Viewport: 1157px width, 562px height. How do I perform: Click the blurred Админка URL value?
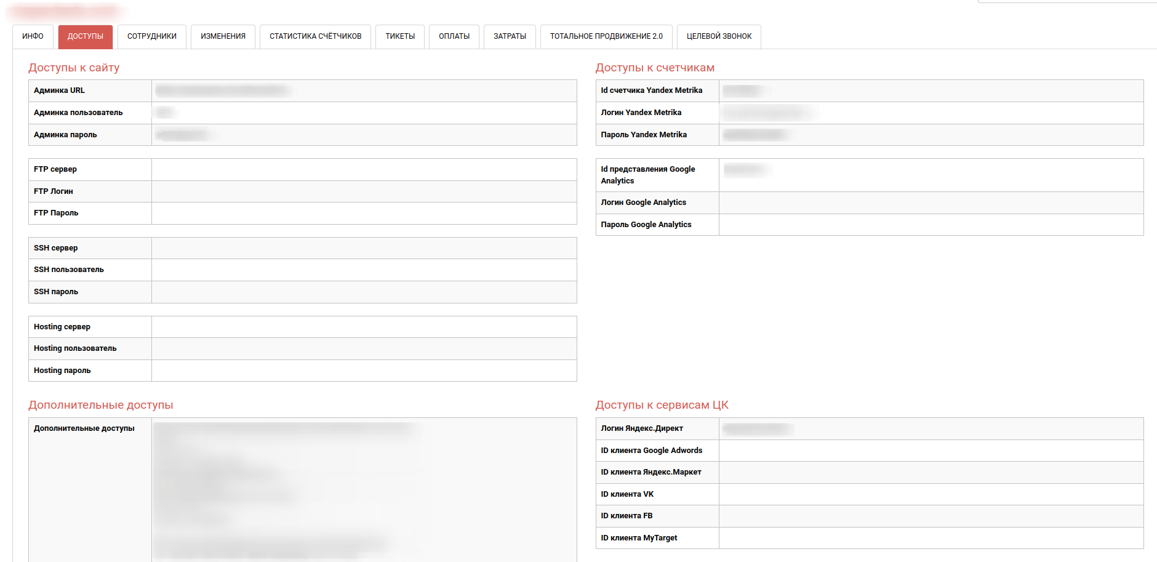tap(223, 90)
